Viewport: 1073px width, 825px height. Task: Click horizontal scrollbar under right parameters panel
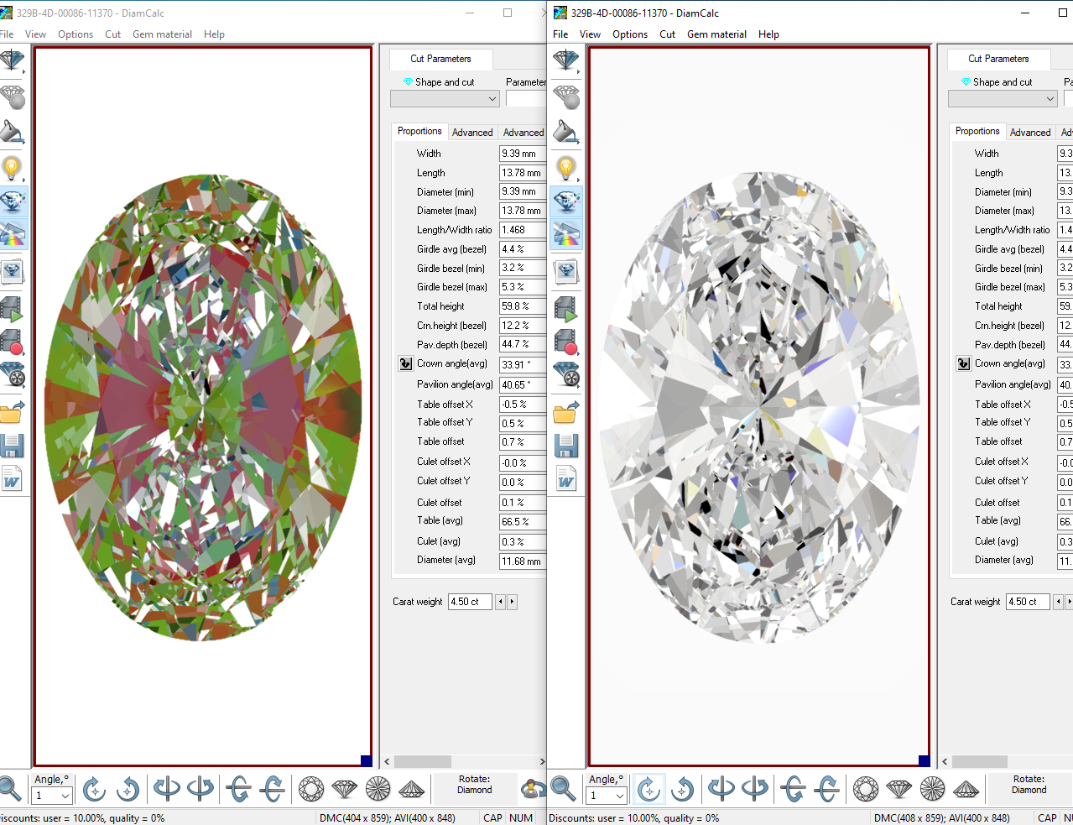pos(1006,762)
